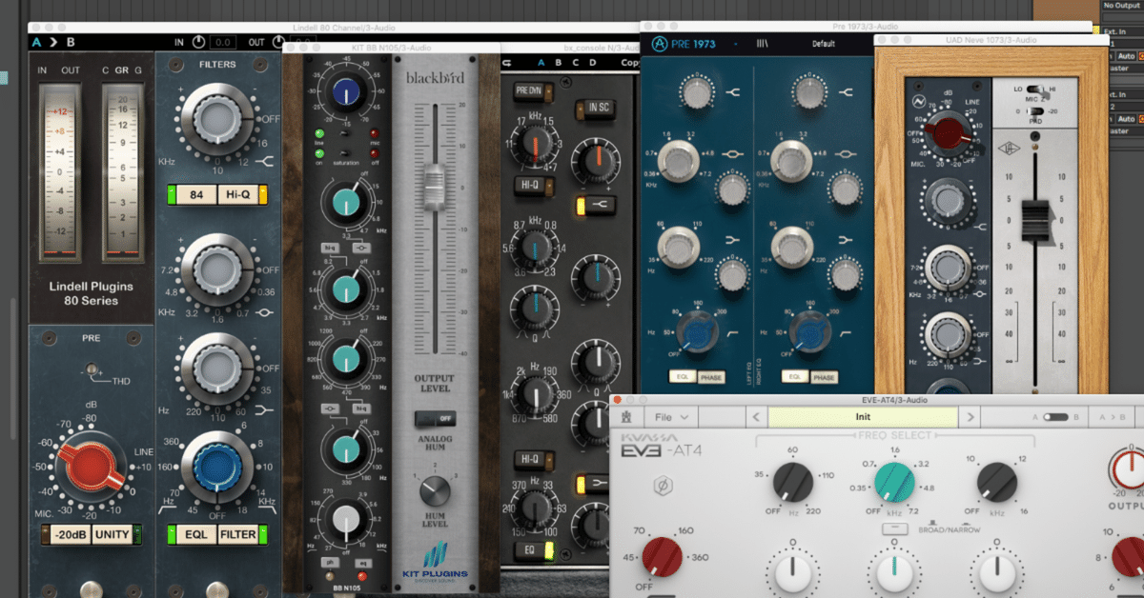Click the IN value field showing 0.0 in Lindell

click(x=223, y=43)
